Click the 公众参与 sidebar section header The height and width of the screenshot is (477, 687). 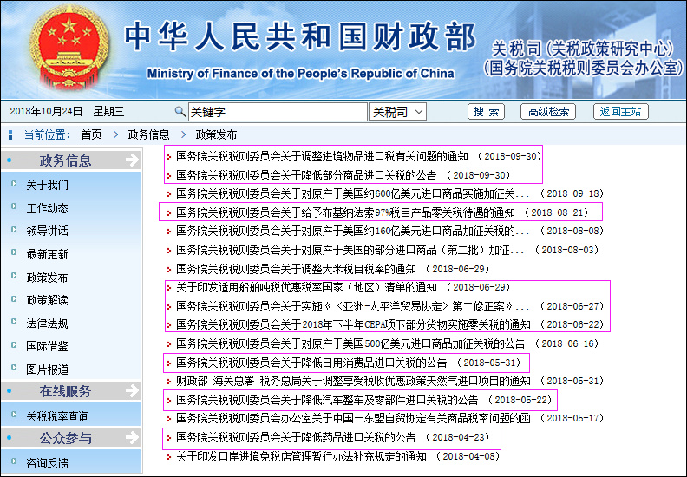70,437
